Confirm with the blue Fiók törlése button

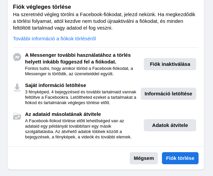coord(180,158)
